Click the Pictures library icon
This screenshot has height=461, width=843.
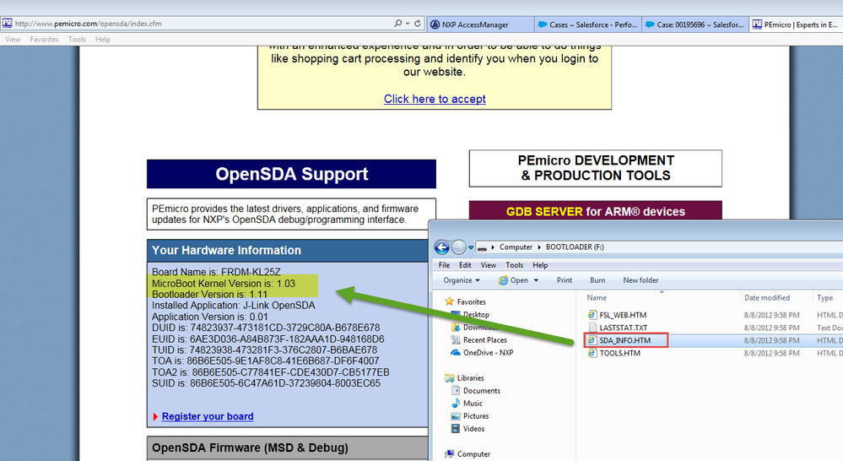click(x=456, y=416)
